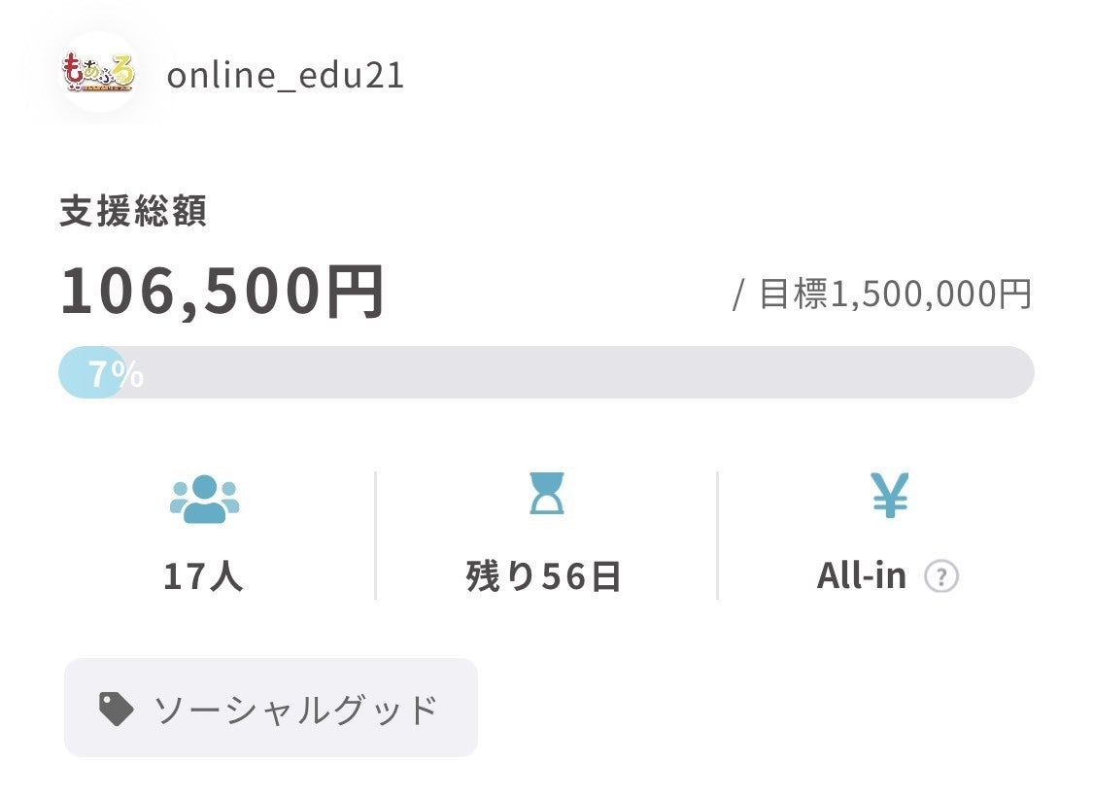This screenshot has width=1093, height=798.
Task: Click the grey unfilled progress bar area
Action: click(x=583, y=372)
